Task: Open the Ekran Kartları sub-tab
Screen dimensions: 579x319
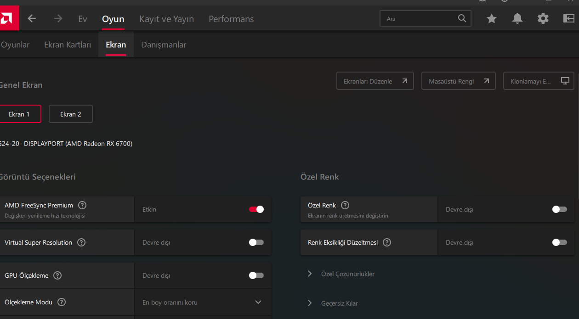Action: 68,45
